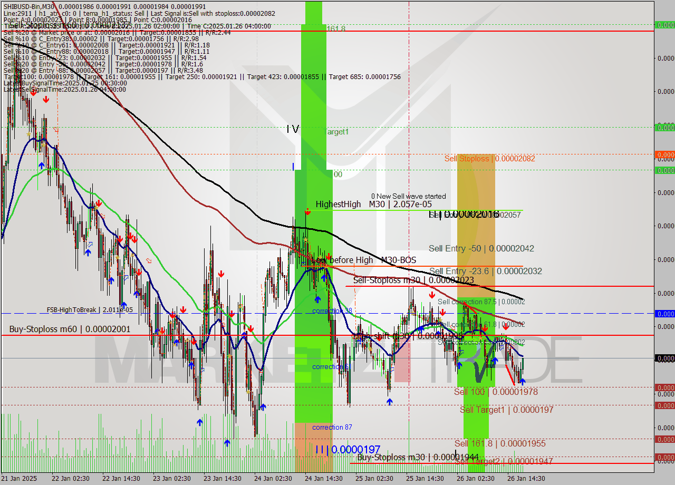The image size is (675, 485).
Task: Click the LatestSellSignalTime text
Action: [x=65, y=89]
